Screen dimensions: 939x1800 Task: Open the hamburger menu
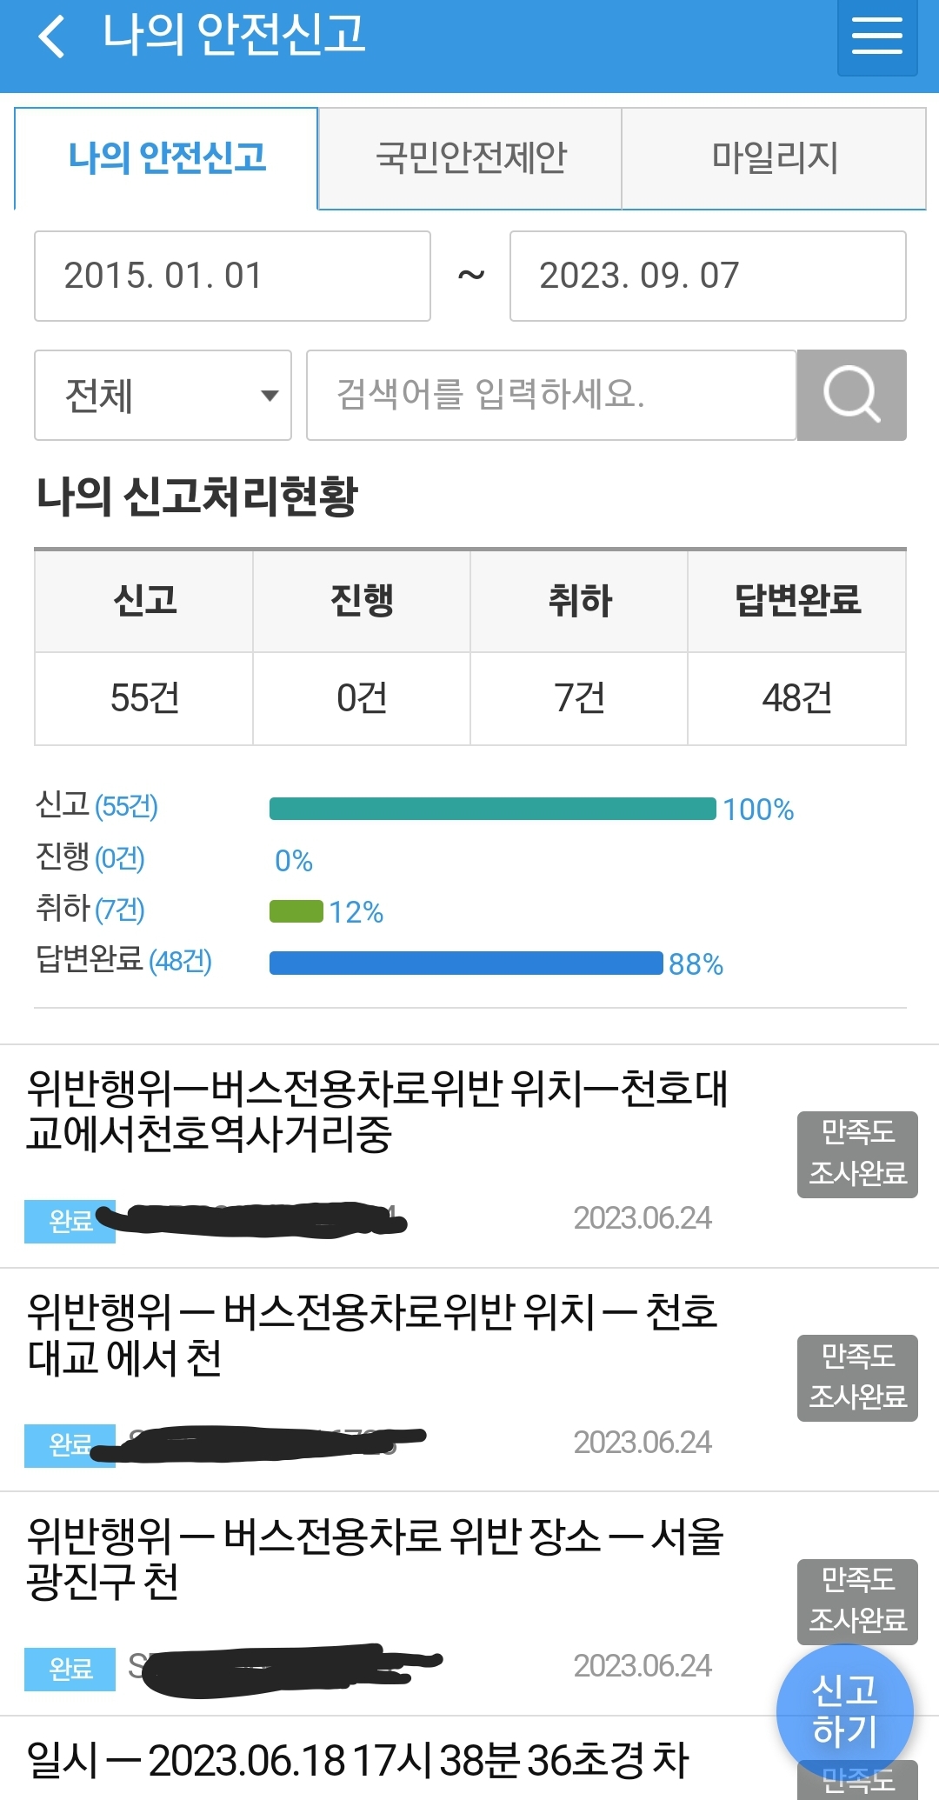click(876, 37)
